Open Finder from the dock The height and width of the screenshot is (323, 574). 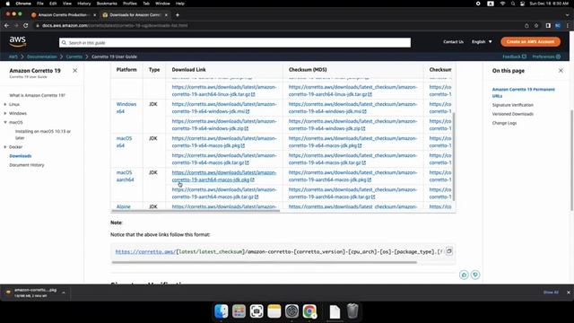[x=222, y=311]
